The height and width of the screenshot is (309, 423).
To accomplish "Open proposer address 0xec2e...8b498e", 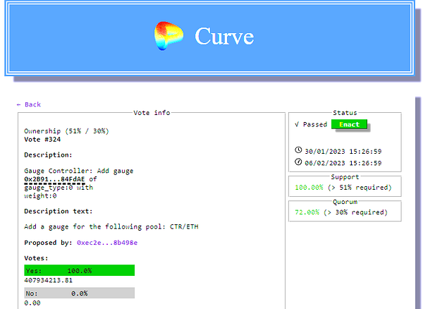I will pyautogui.click(x=107, y=243).
